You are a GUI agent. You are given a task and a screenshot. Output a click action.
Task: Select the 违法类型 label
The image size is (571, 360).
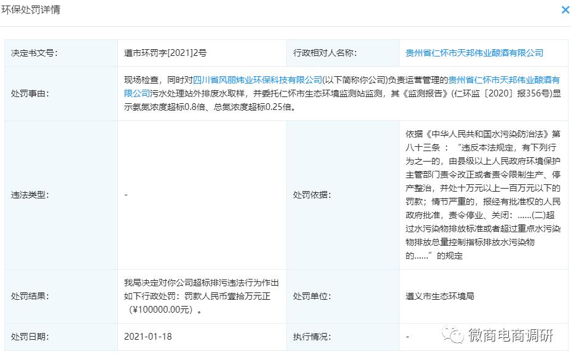30,195
